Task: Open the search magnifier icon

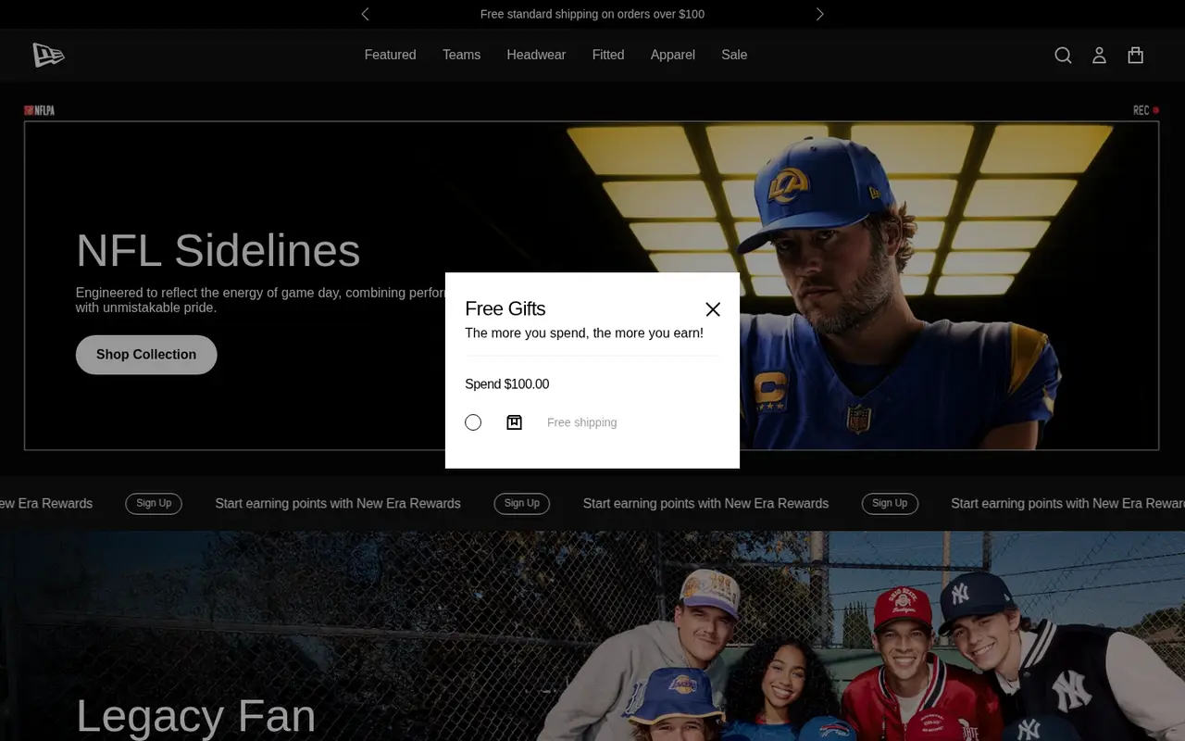Action: point(1063,56)
